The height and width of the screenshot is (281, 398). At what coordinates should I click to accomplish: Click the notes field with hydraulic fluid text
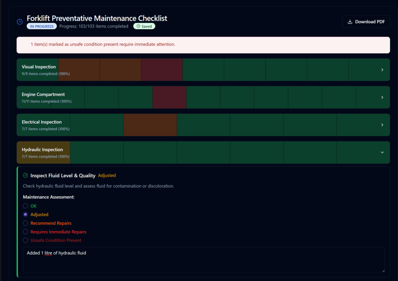[204, 259]
